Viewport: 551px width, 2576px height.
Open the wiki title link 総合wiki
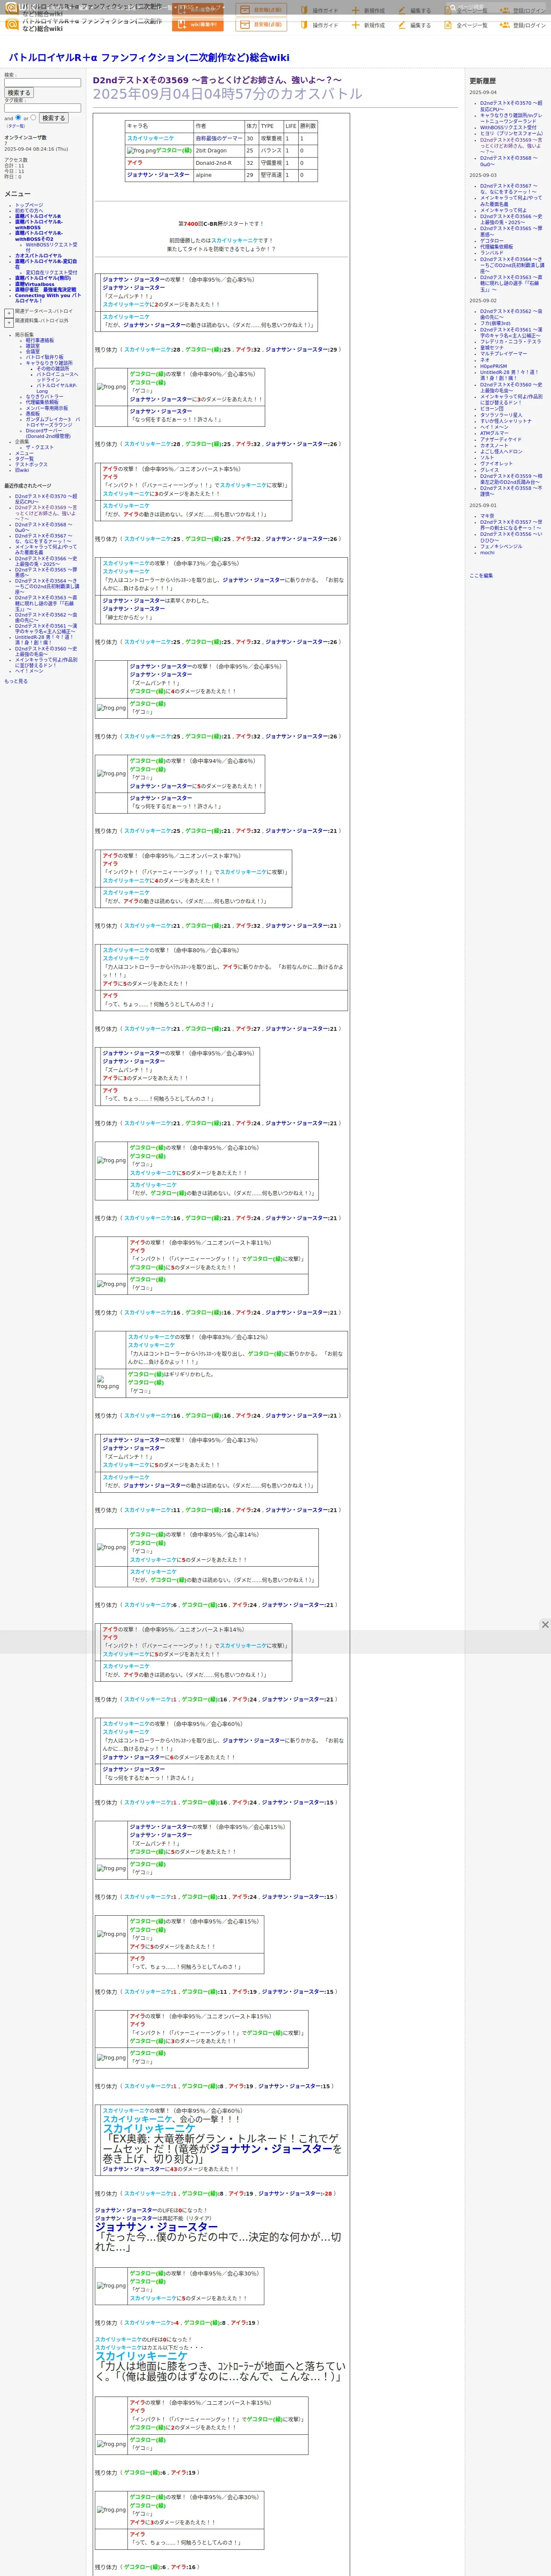149,58
